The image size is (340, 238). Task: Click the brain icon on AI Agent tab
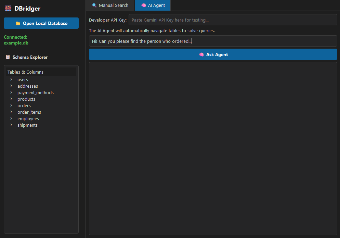click(144, 5)
